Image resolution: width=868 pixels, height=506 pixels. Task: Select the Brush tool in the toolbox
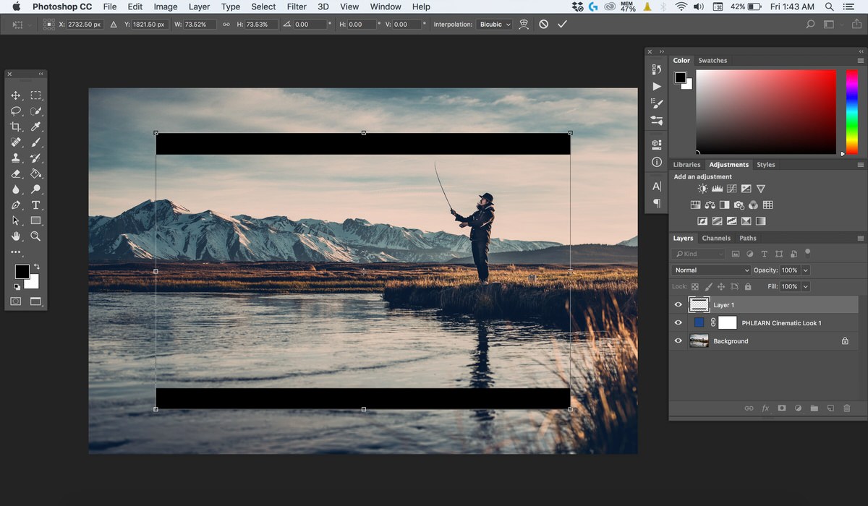(x=35, y=142)
